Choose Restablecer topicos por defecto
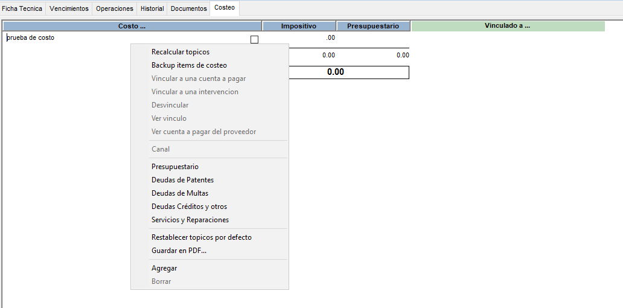Image resolution: width=623 pixels, height=308 pixels. [202, 237]
